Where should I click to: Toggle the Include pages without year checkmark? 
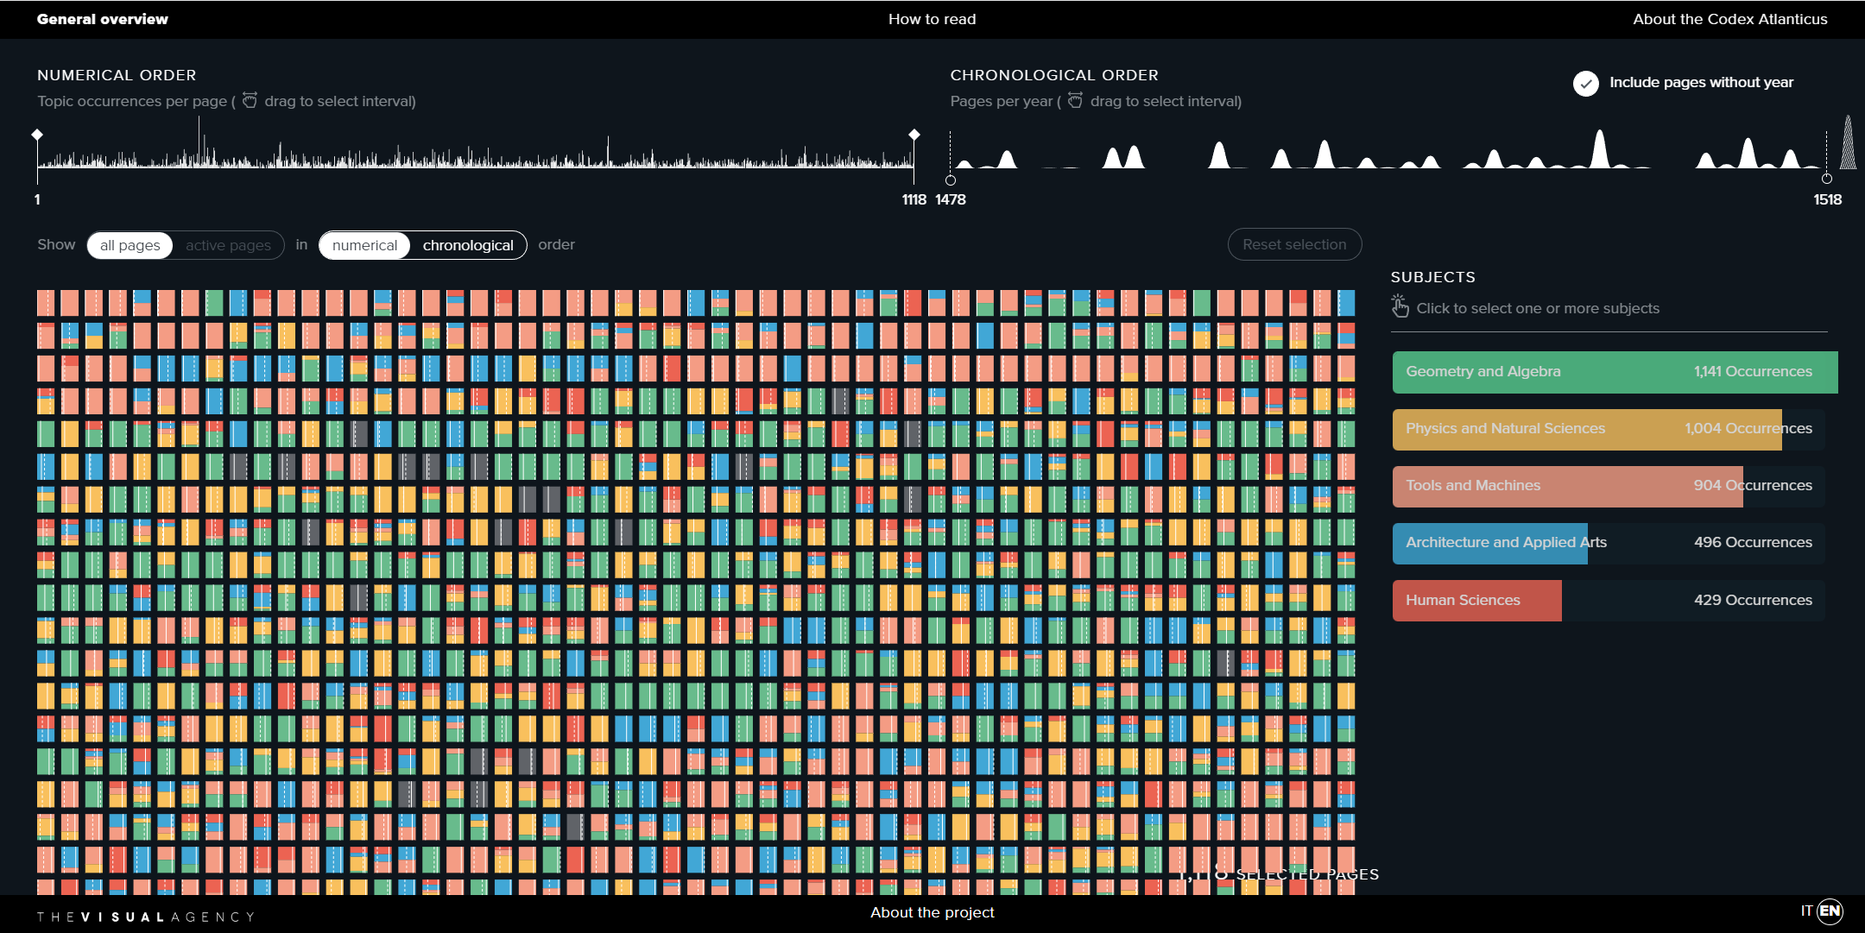point(1585,83)
